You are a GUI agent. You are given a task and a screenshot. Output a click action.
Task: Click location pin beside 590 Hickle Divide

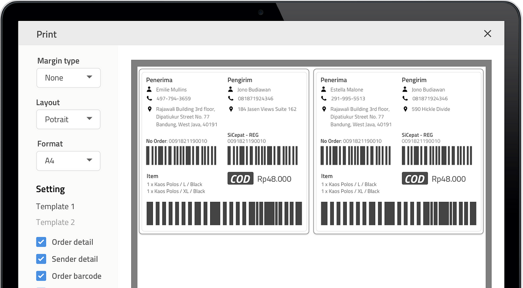point(405,109)
